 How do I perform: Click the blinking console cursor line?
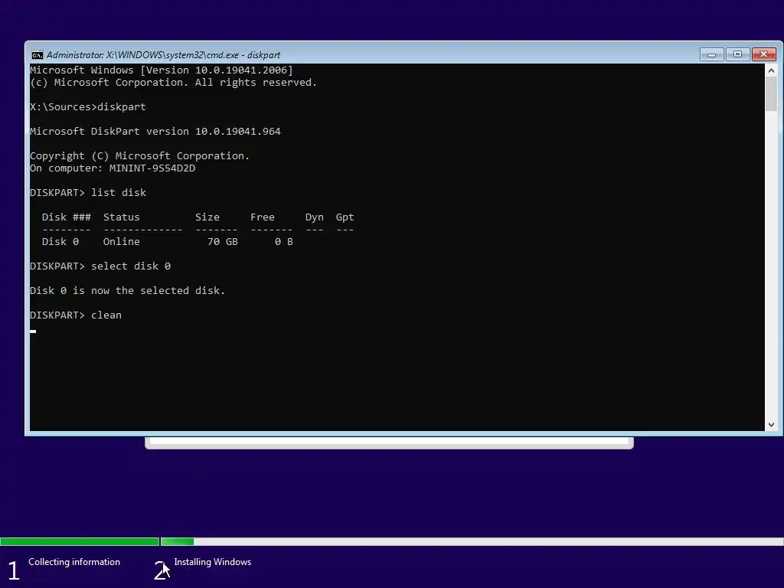pos(33,331)
